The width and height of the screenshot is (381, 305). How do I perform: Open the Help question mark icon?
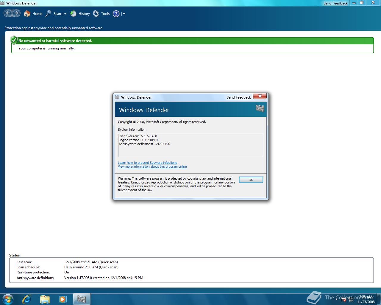116,14
